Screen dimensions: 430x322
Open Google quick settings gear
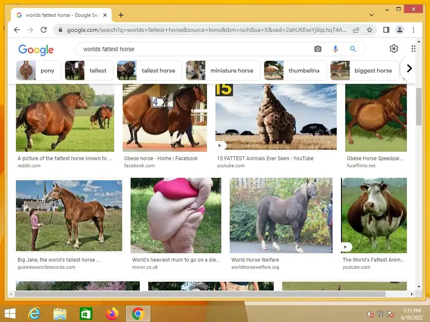pos(394,49)
